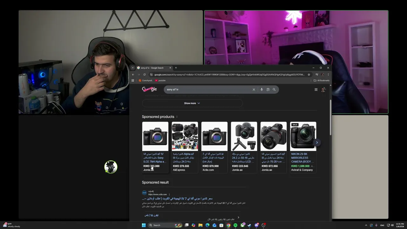Open the All Bookmarks folder
Viewport: 407px width, 229px height.
(321, 80)
